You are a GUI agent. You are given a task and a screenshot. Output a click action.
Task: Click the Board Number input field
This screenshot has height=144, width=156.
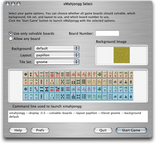pos(107,33)
